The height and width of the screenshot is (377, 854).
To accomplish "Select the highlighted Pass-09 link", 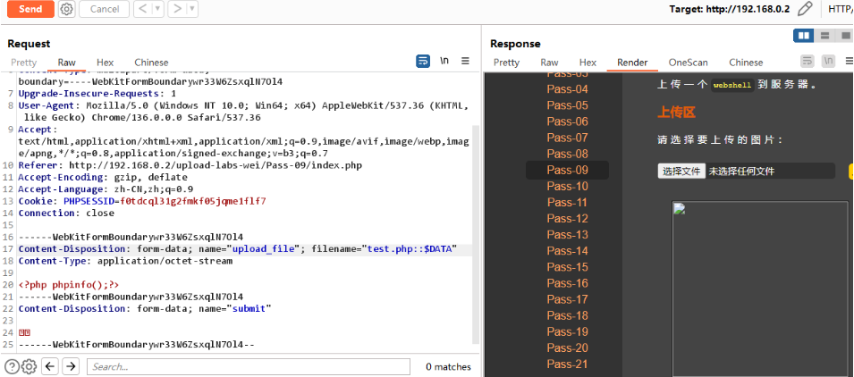I will coord(568,171).
